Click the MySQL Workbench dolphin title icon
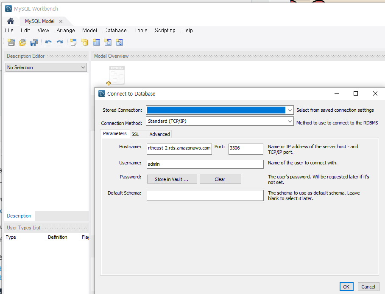 click(x=8, y=8)
